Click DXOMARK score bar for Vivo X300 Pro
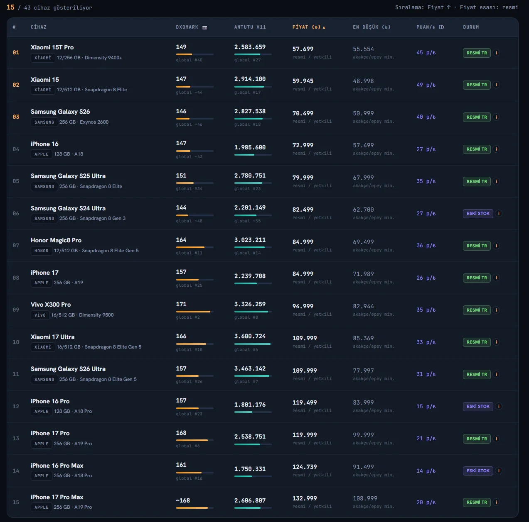This screenshot has height=522, width=529. tap(194, 312)
